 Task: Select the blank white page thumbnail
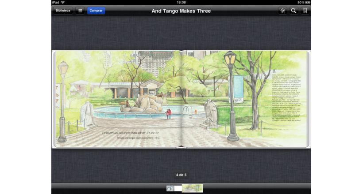[x=178, y=188]
